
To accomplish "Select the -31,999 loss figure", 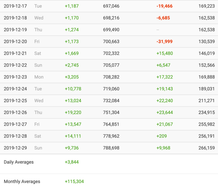I will click(164, 42).
